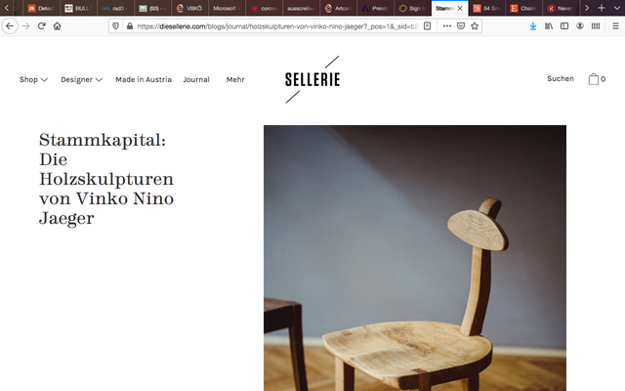Viewport: 625px width, 391px height.
Task: Bookmark this page with the star icon
Action: (475, 26)
